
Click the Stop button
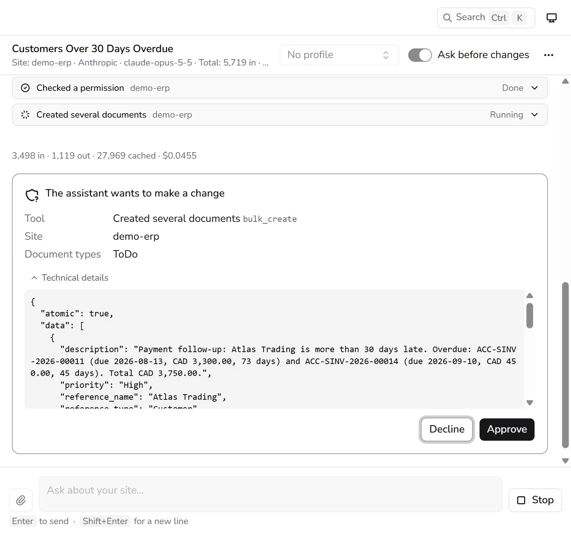(535, 500)
